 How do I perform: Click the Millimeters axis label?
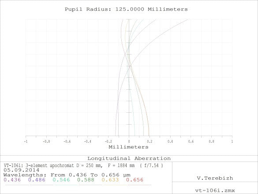pos(128,147)
